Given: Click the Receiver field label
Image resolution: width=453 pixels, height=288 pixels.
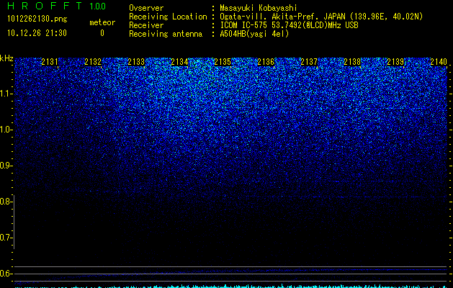Looking at the screenshot, I should (146, 25).
